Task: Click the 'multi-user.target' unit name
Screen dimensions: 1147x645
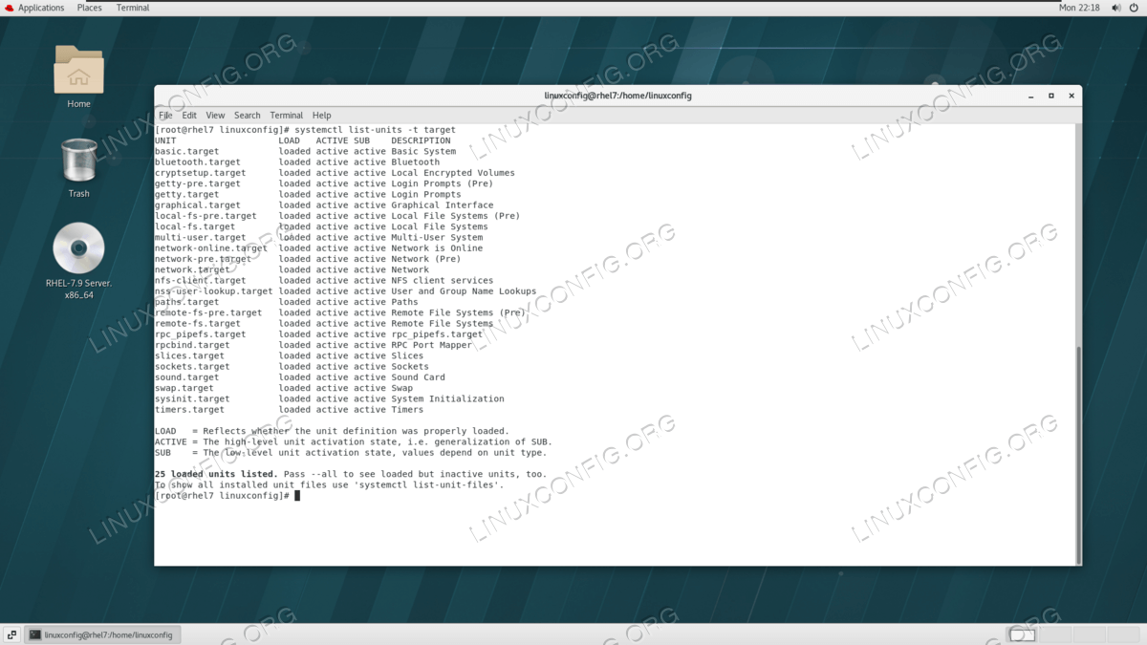Action: [x=201, y=238]
